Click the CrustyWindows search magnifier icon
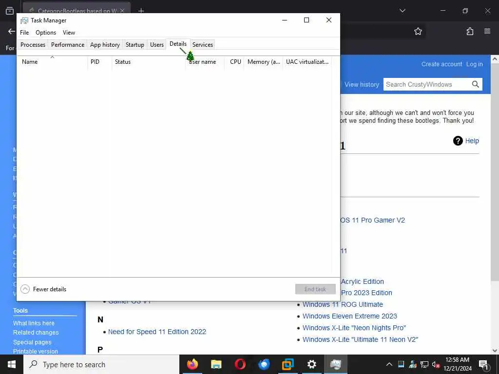Image resolution: width=499 pixels, height=374 pixels. (x=475, y=84)
